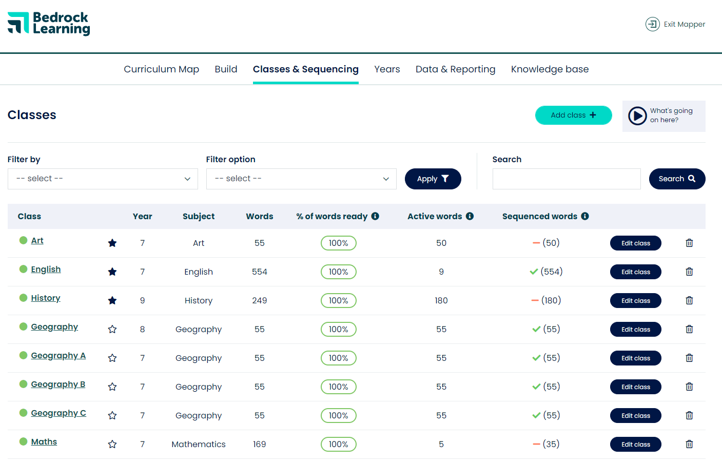Open the Geography year 8 class link

54,326
